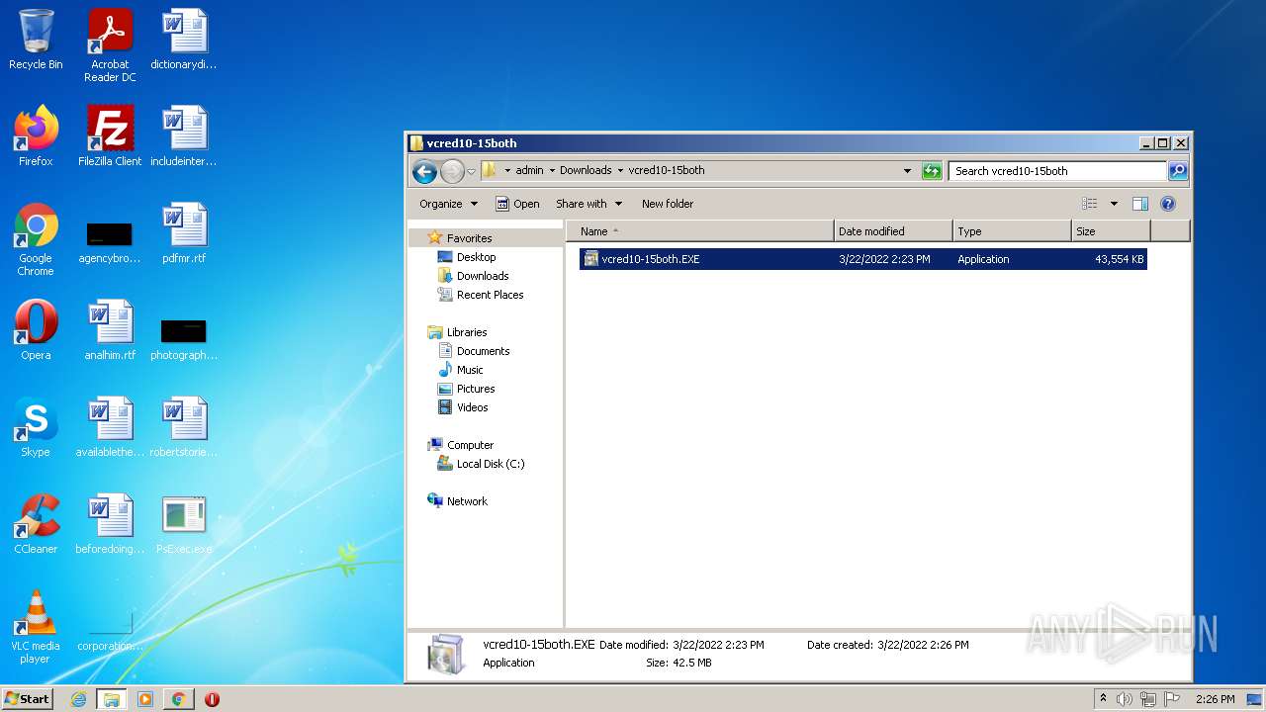The width and height of the screenshot is (1266, 712).
Task: Click the Open toolbar button
Action: click(x=517, y=204)
